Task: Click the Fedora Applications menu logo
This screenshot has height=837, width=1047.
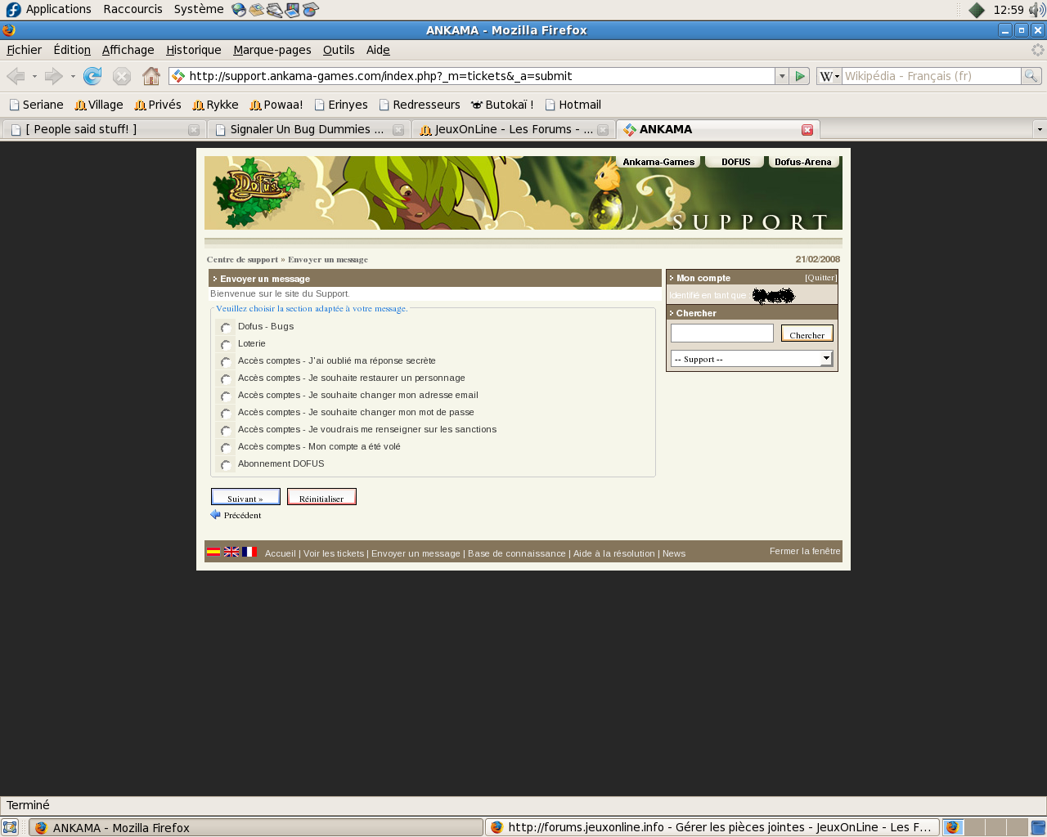Action: tap(13, 10)
